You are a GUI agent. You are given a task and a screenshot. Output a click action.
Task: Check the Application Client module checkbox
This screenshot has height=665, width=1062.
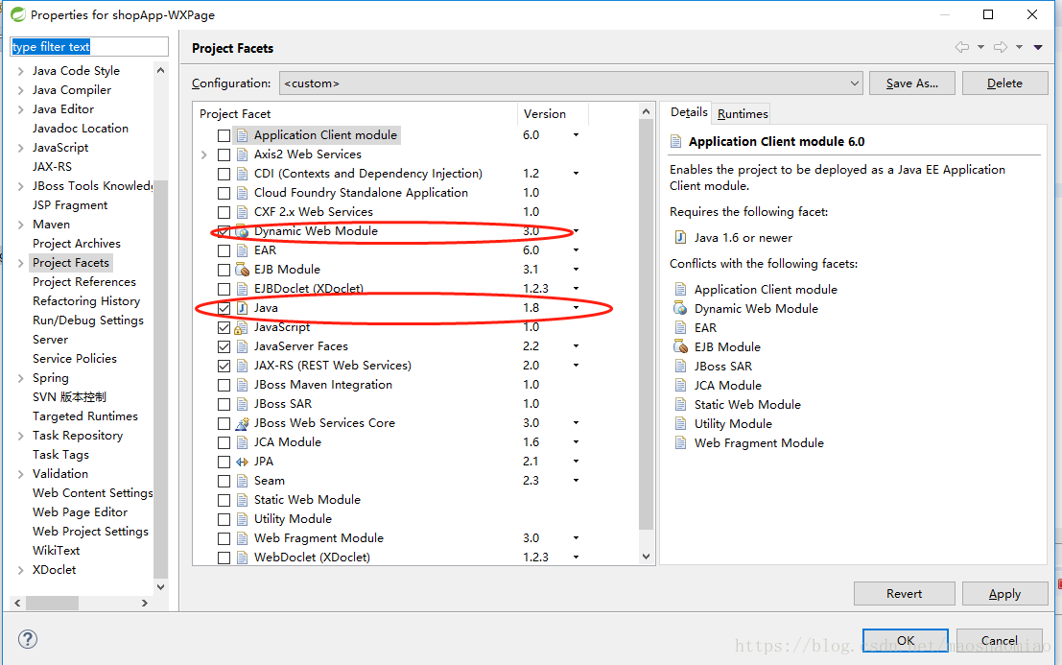224,135
